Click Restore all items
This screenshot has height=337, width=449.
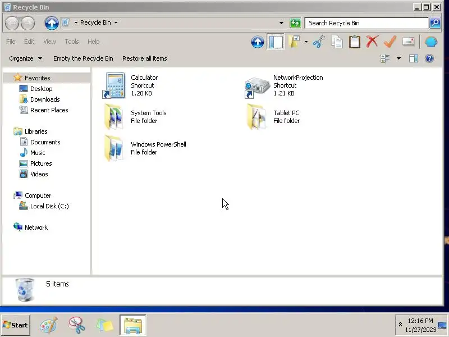[145, 58]
